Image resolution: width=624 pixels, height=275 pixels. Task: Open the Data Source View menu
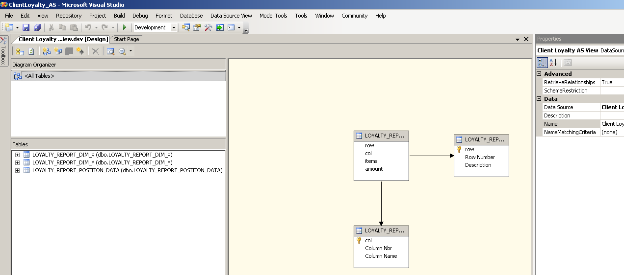click(231, 16)
